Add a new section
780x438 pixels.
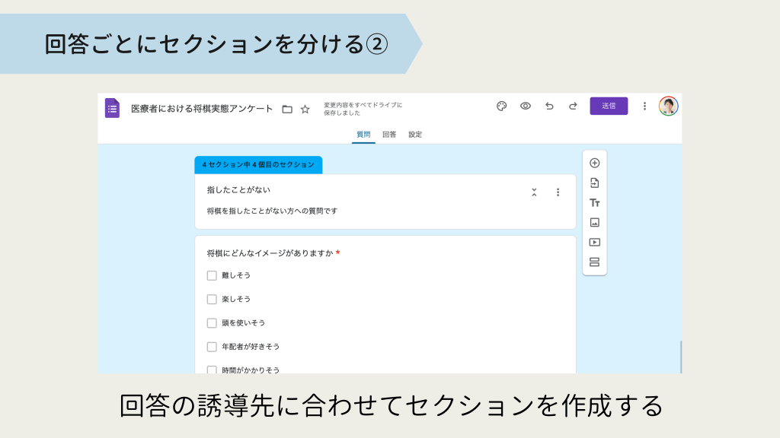595,262
